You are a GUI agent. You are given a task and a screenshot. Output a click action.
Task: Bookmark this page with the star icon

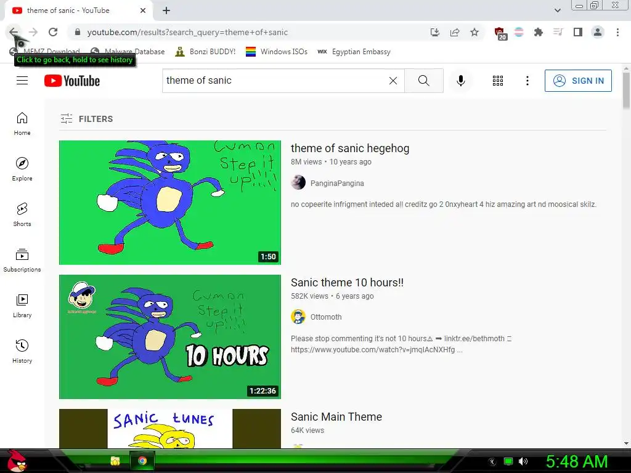(474, 32)
